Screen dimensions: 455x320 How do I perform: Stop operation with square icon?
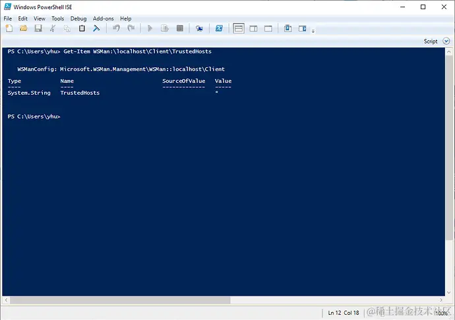tap(180, 28)
